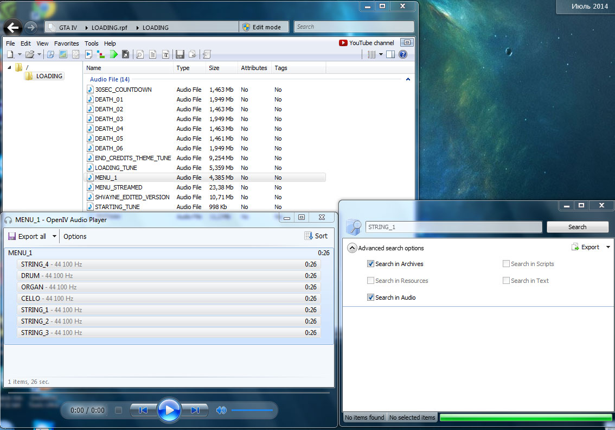Uncheck the Search in Archives checkbox
This screenshot has height=430, width=615.
click(371, 264)
